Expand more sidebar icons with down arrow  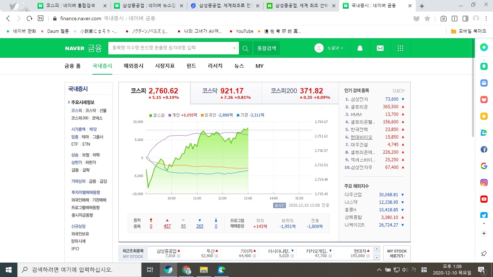click(484, 224)
